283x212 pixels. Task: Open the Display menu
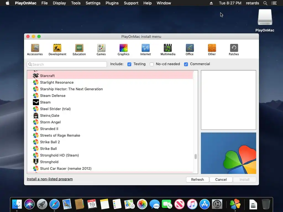59,3
